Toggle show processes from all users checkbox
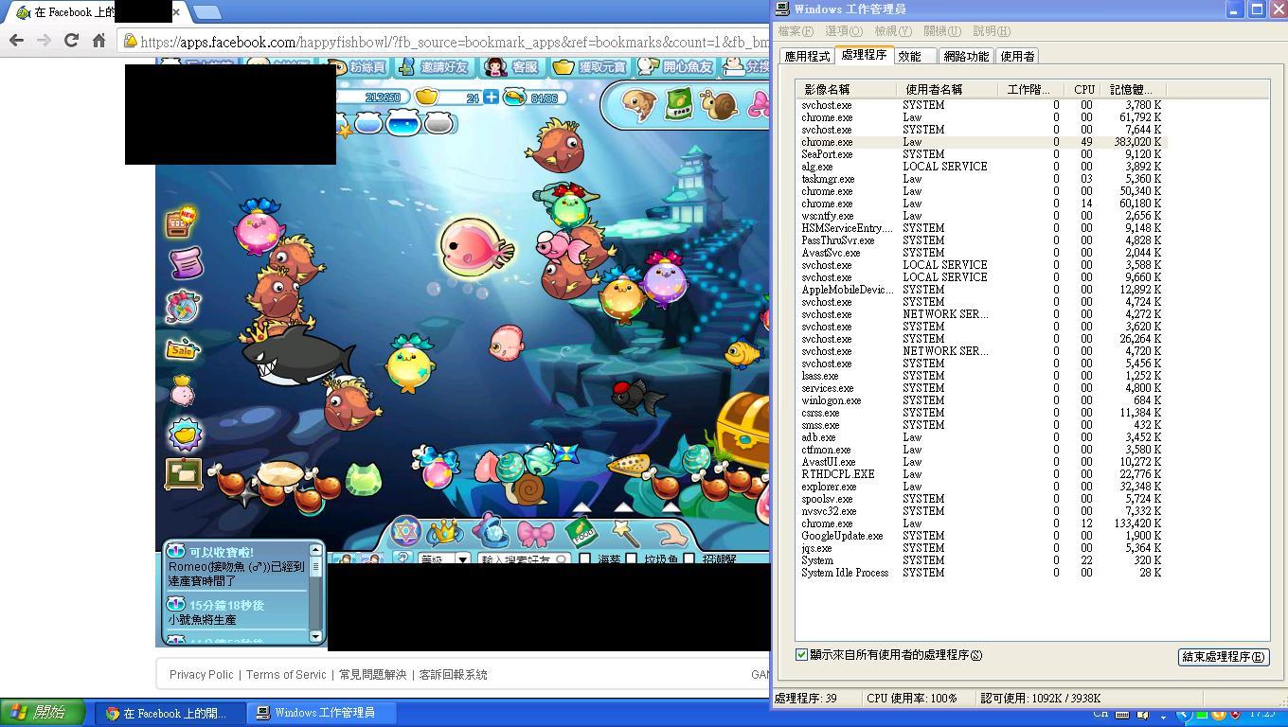 click(802, 655)
